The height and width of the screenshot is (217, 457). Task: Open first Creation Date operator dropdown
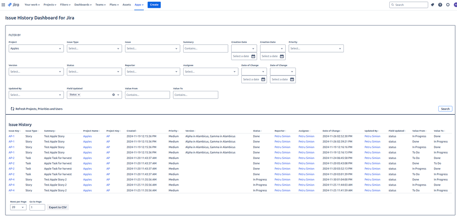(x=244, y=48)
